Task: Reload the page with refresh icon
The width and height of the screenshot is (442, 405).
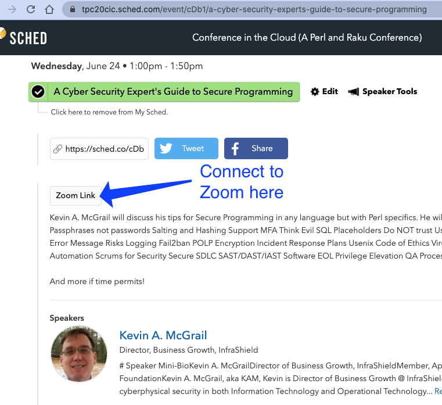Action: 31,10
